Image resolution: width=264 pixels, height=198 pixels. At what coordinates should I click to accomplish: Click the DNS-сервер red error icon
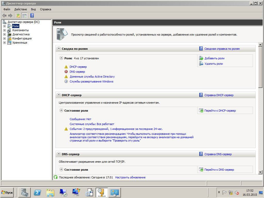(66, 72)
